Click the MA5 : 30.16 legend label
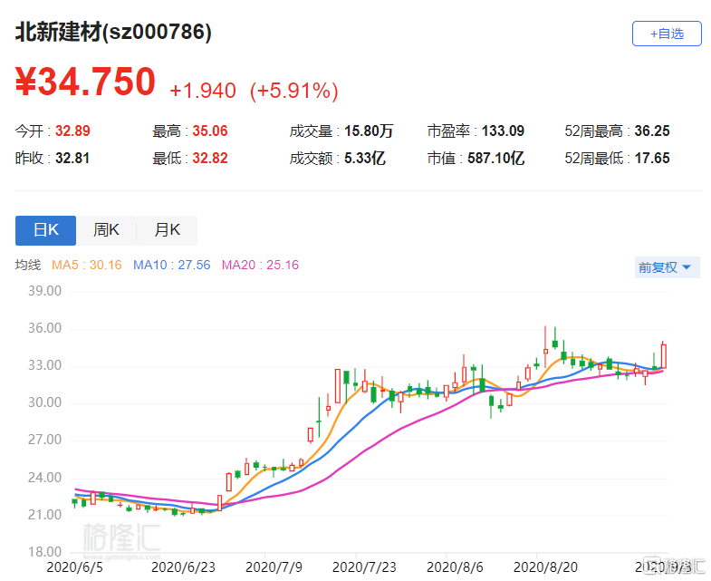711x581 pixels. click(x=87, y=265)
